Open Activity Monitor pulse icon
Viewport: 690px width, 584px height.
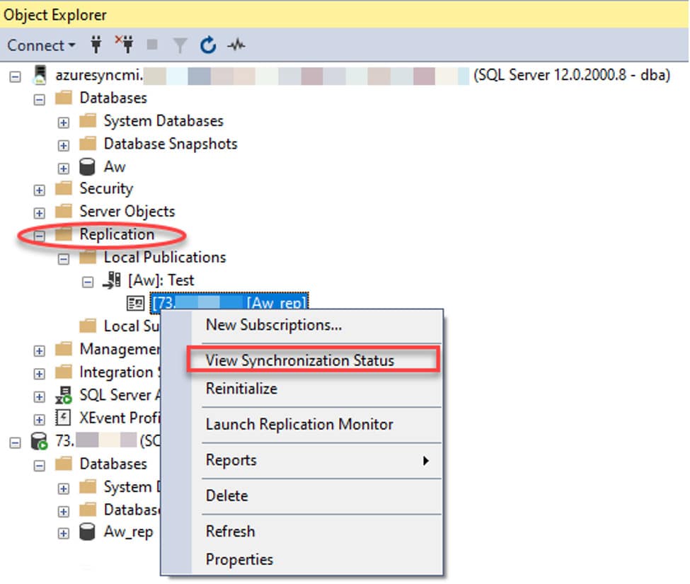point(236,45)
